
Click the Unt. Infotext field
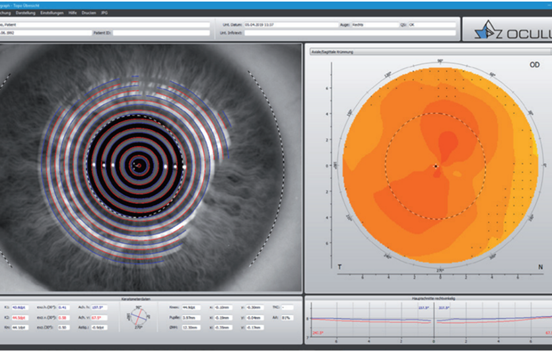pyautogui.click(x=350, y=33)
